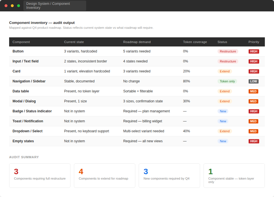This screenshot has width=274, height=197.
Task: Click the Extend badge in Dropdown / Select row
Action: click(225, 131)
